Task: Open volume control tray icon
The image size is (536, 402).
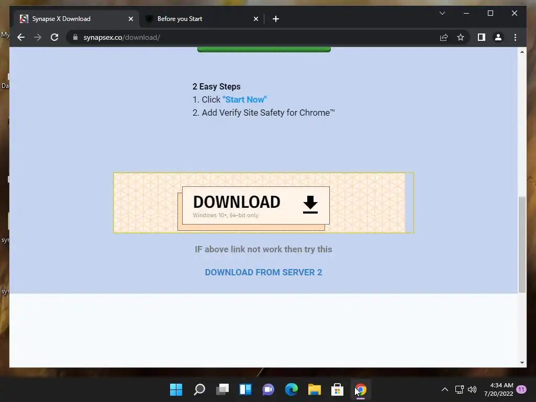Action: (472, 389)
